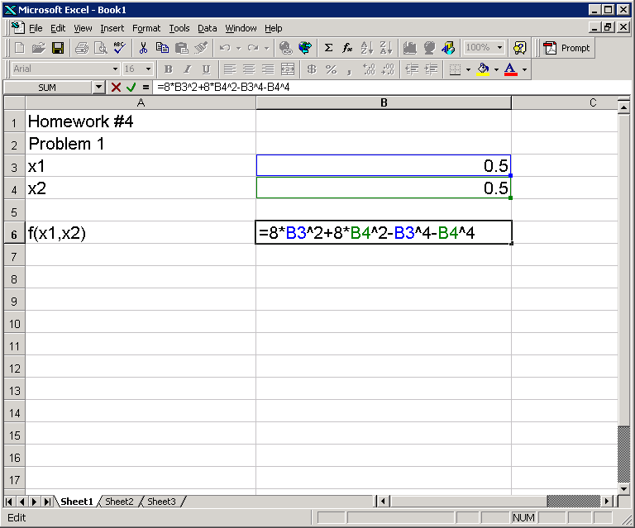
Task: Run the Spelling check icon
Action: click(119, 48)
